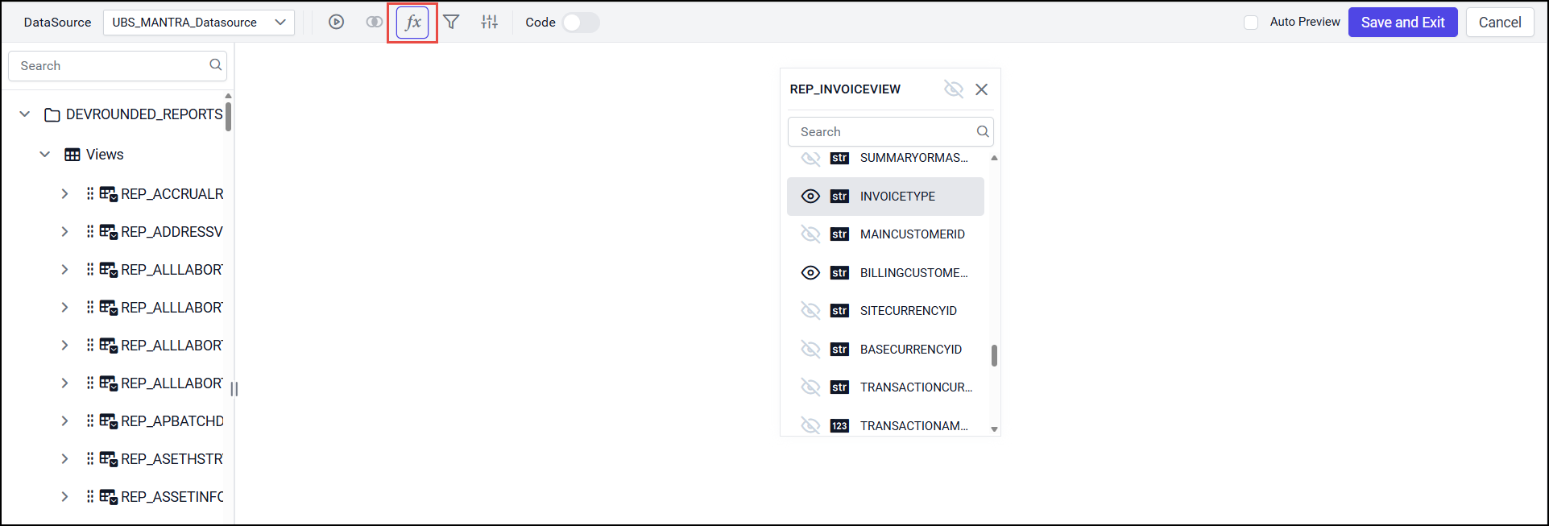Click the run query play icon
1549x526 pixels.
[336, 23]
